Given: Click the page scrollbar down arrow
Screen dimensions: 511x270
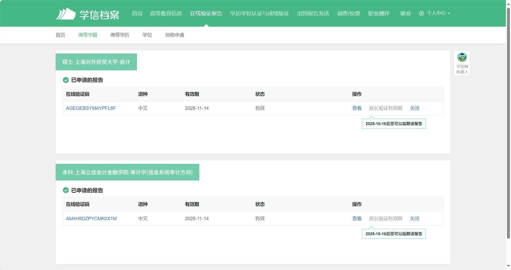Looking at the screenshot, I should pyautogui.click(x=508, y=266).
